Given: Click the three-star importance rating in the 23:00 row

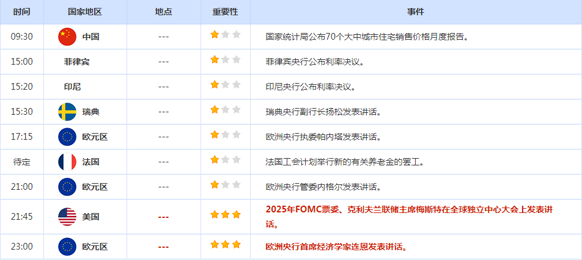Looking at the screenshot, I should 226,245.
